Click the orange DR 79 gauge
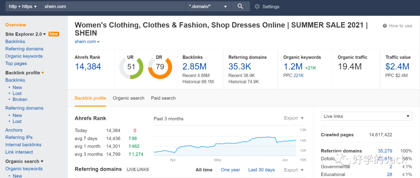Image resolution: width=420 pixels, height=178 pixels. tap(160, 67)
